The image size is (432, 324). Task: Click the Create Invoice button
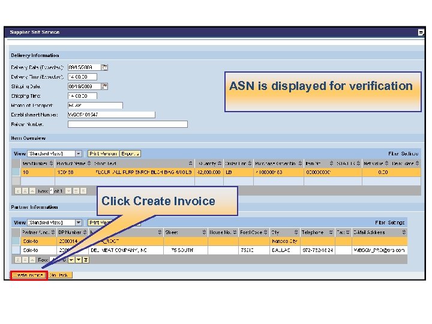tap(29, 275)
